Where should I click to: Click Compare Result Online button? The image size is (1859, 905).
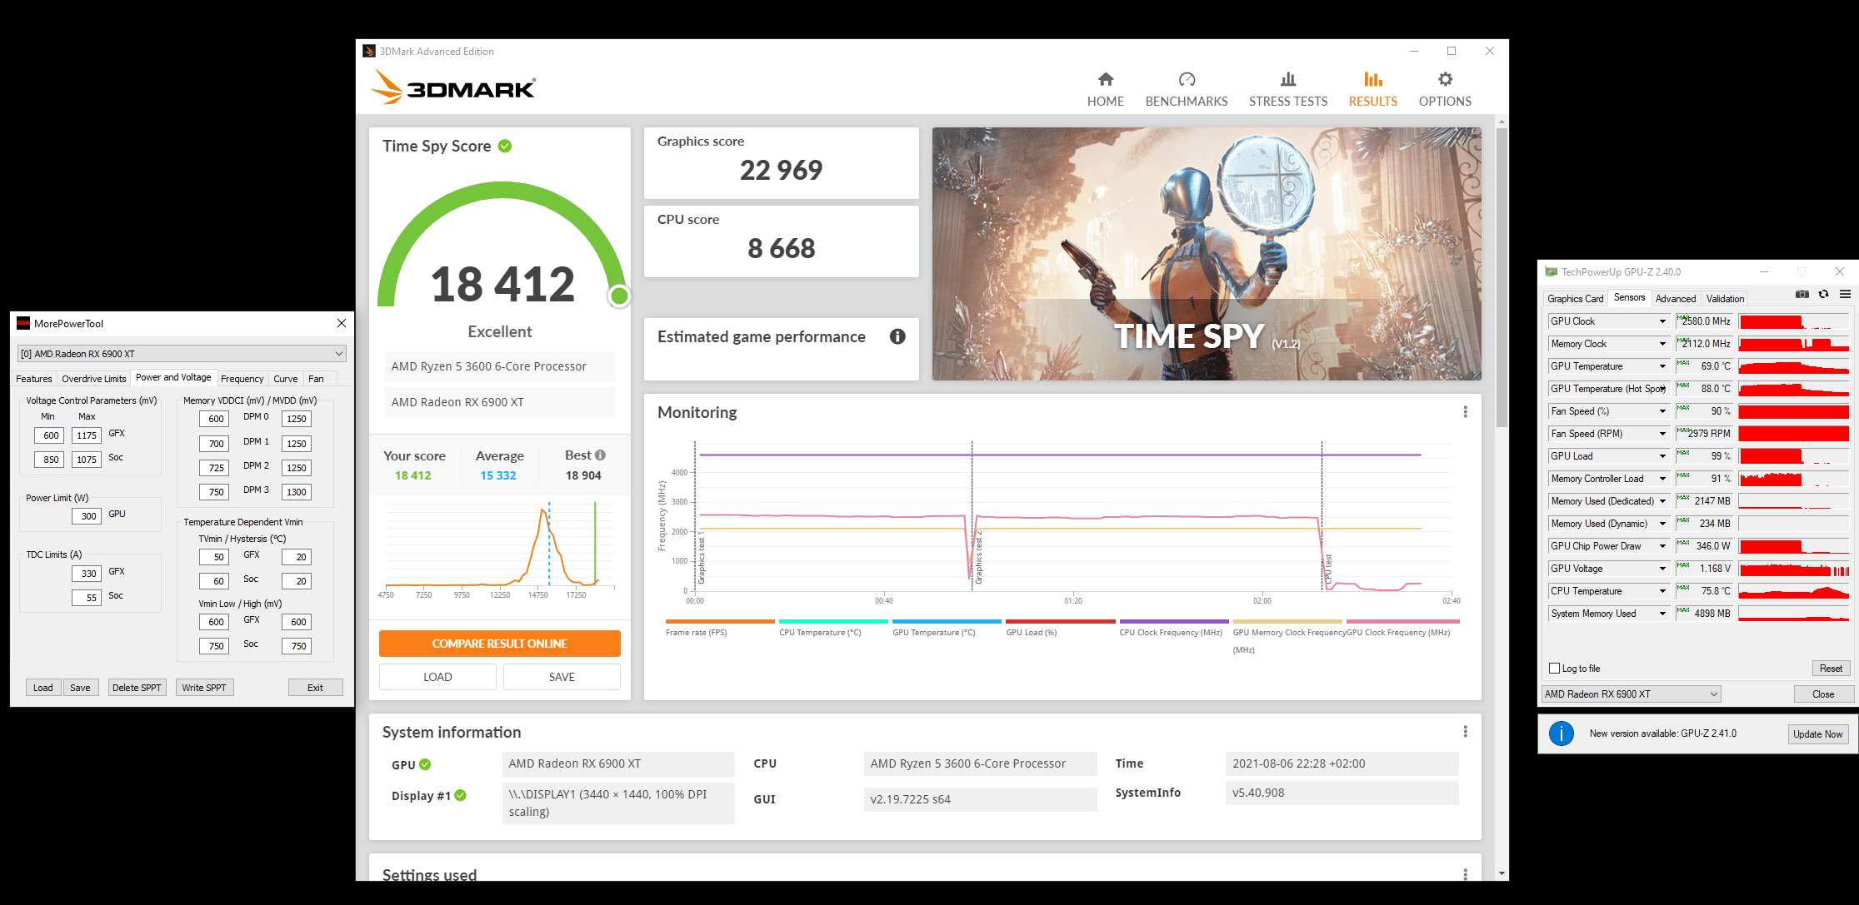tap(499, 644)
